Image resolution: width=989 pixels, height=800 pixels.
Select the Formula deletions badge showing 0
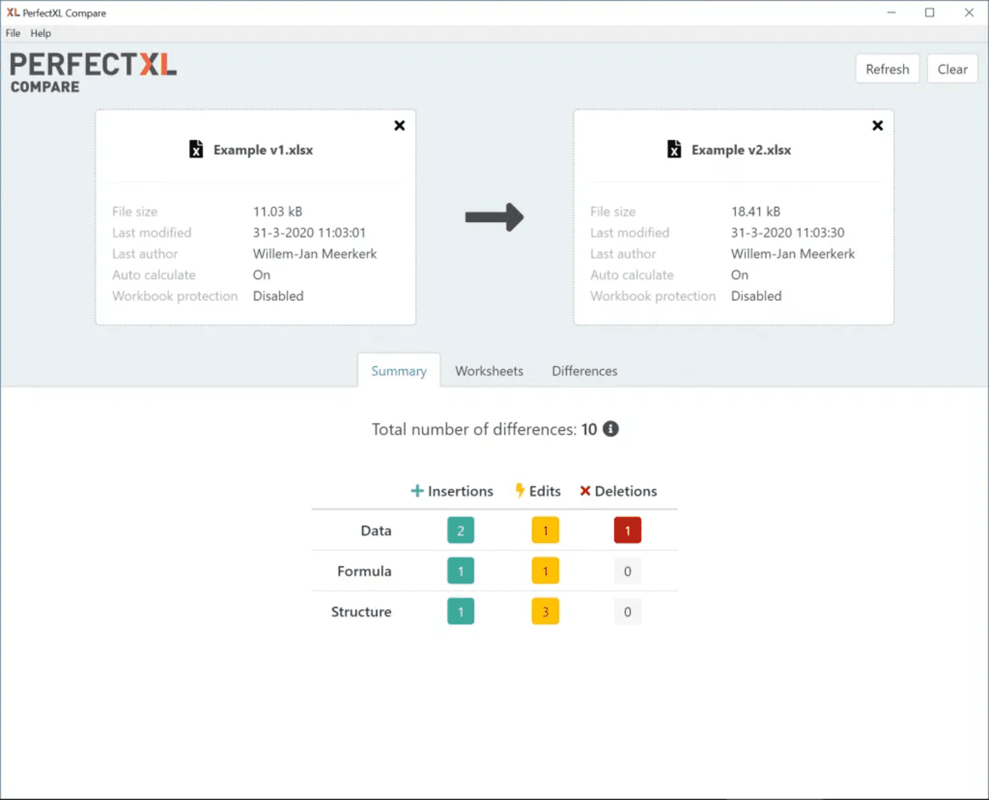628,571
